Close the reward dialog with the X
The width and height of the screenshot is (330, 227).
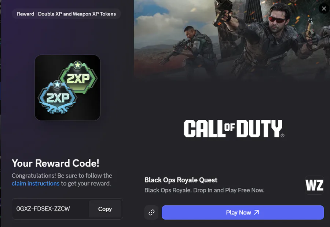tap(324, 9)
